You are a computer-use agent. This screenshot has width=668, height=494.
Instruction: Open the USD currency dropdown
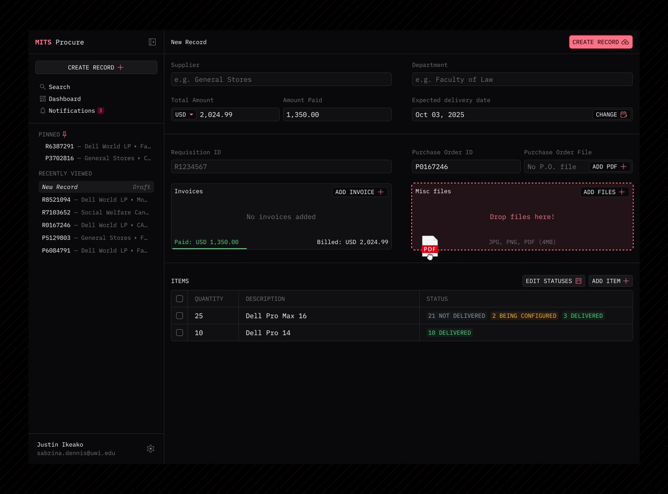(x=184, y=114)
